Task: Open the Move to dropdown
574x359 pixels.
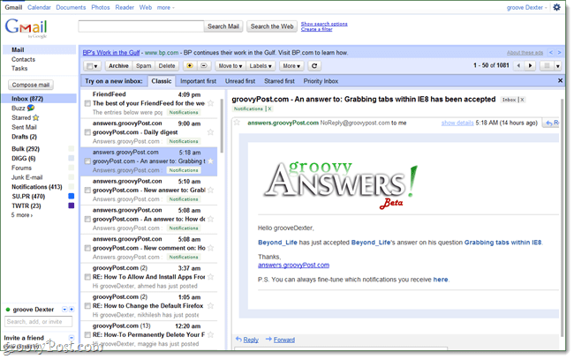Action: [x=230, y=66]
